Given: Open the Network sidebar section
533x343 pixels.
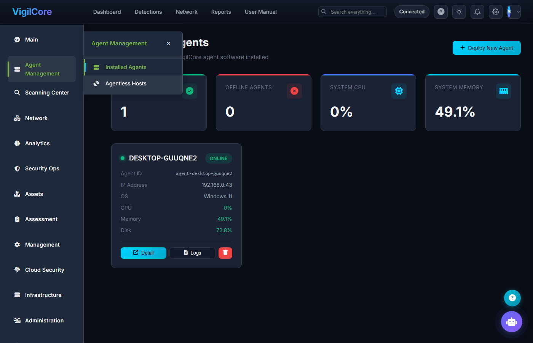Looking at the screenshot, I should click(x=41, y=118).
